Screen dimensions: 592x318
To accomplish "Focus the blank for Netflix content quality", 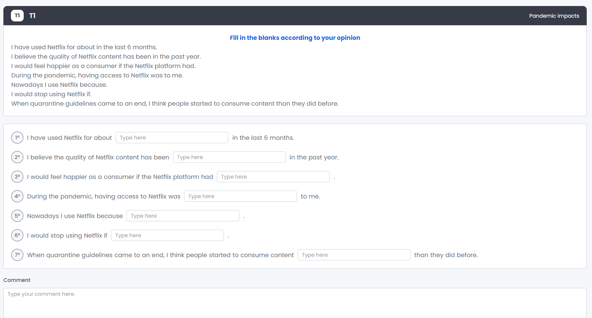I will pyautogui.click(x=229, y=157).
